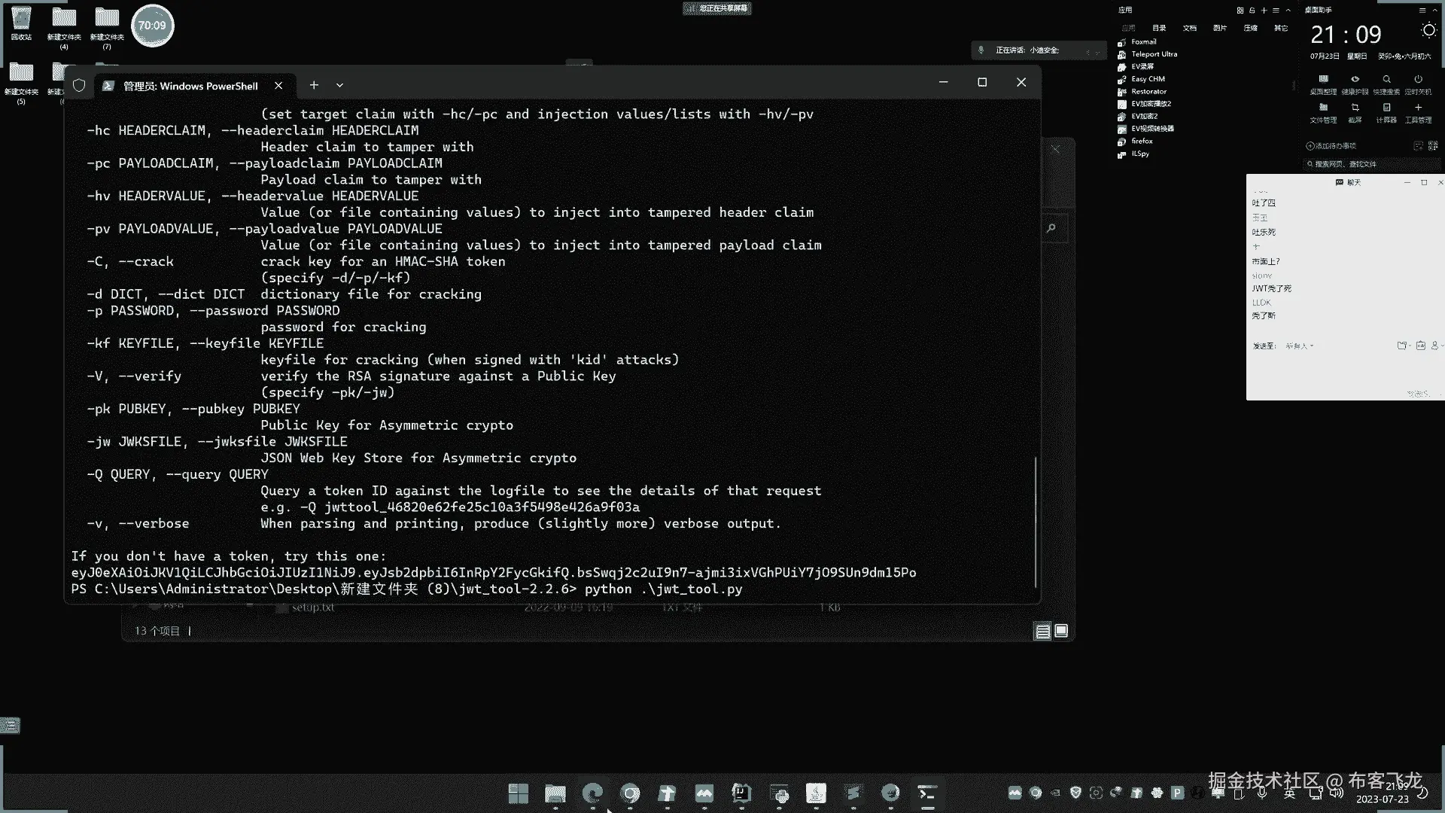1445x813 pixels.
Task: Open the 发送至 recipient dropdown in chat
Action: (x=1300, y=346)
